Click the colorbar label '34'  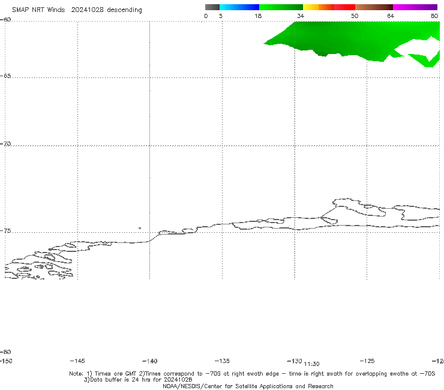click(x=301, y=16)
